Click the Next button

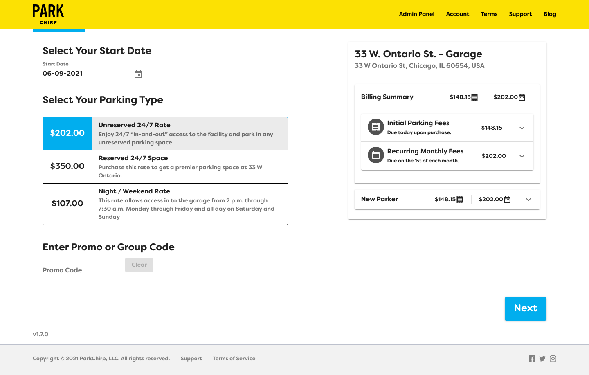pyautogui.click(x=525, y=308)
